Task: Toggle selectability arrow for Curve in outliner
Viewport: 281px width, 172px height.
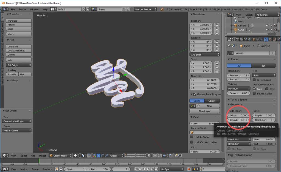Action: point(271,30)
